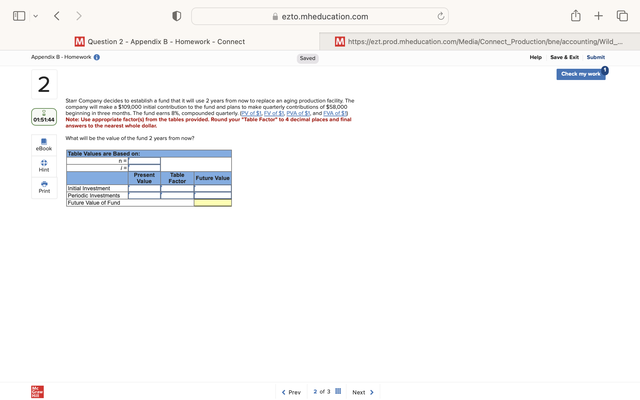Open the info tooltip beside Appendix B - Homework

pyautogui.click(x=97, y=57)
